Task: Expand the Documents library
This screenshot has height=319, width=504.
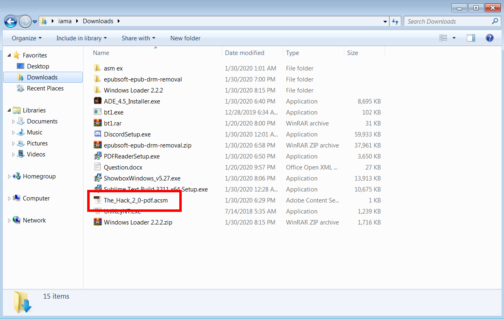Action: pos(14,121)
